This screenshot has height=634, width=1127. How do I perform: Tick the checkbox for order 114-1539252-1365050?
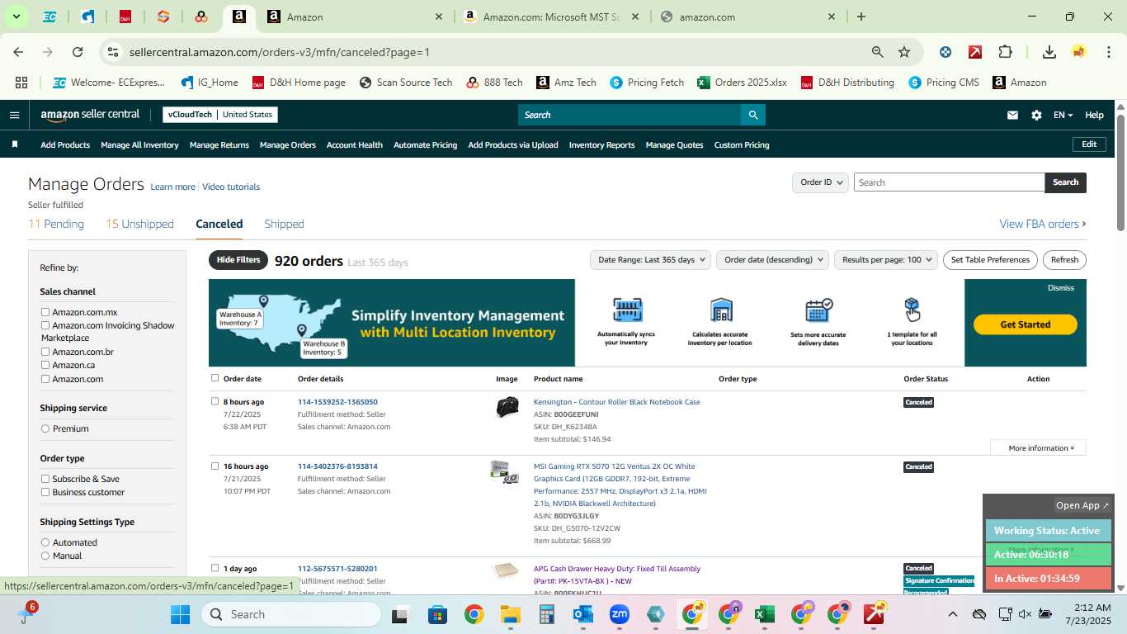coord(215,401)
